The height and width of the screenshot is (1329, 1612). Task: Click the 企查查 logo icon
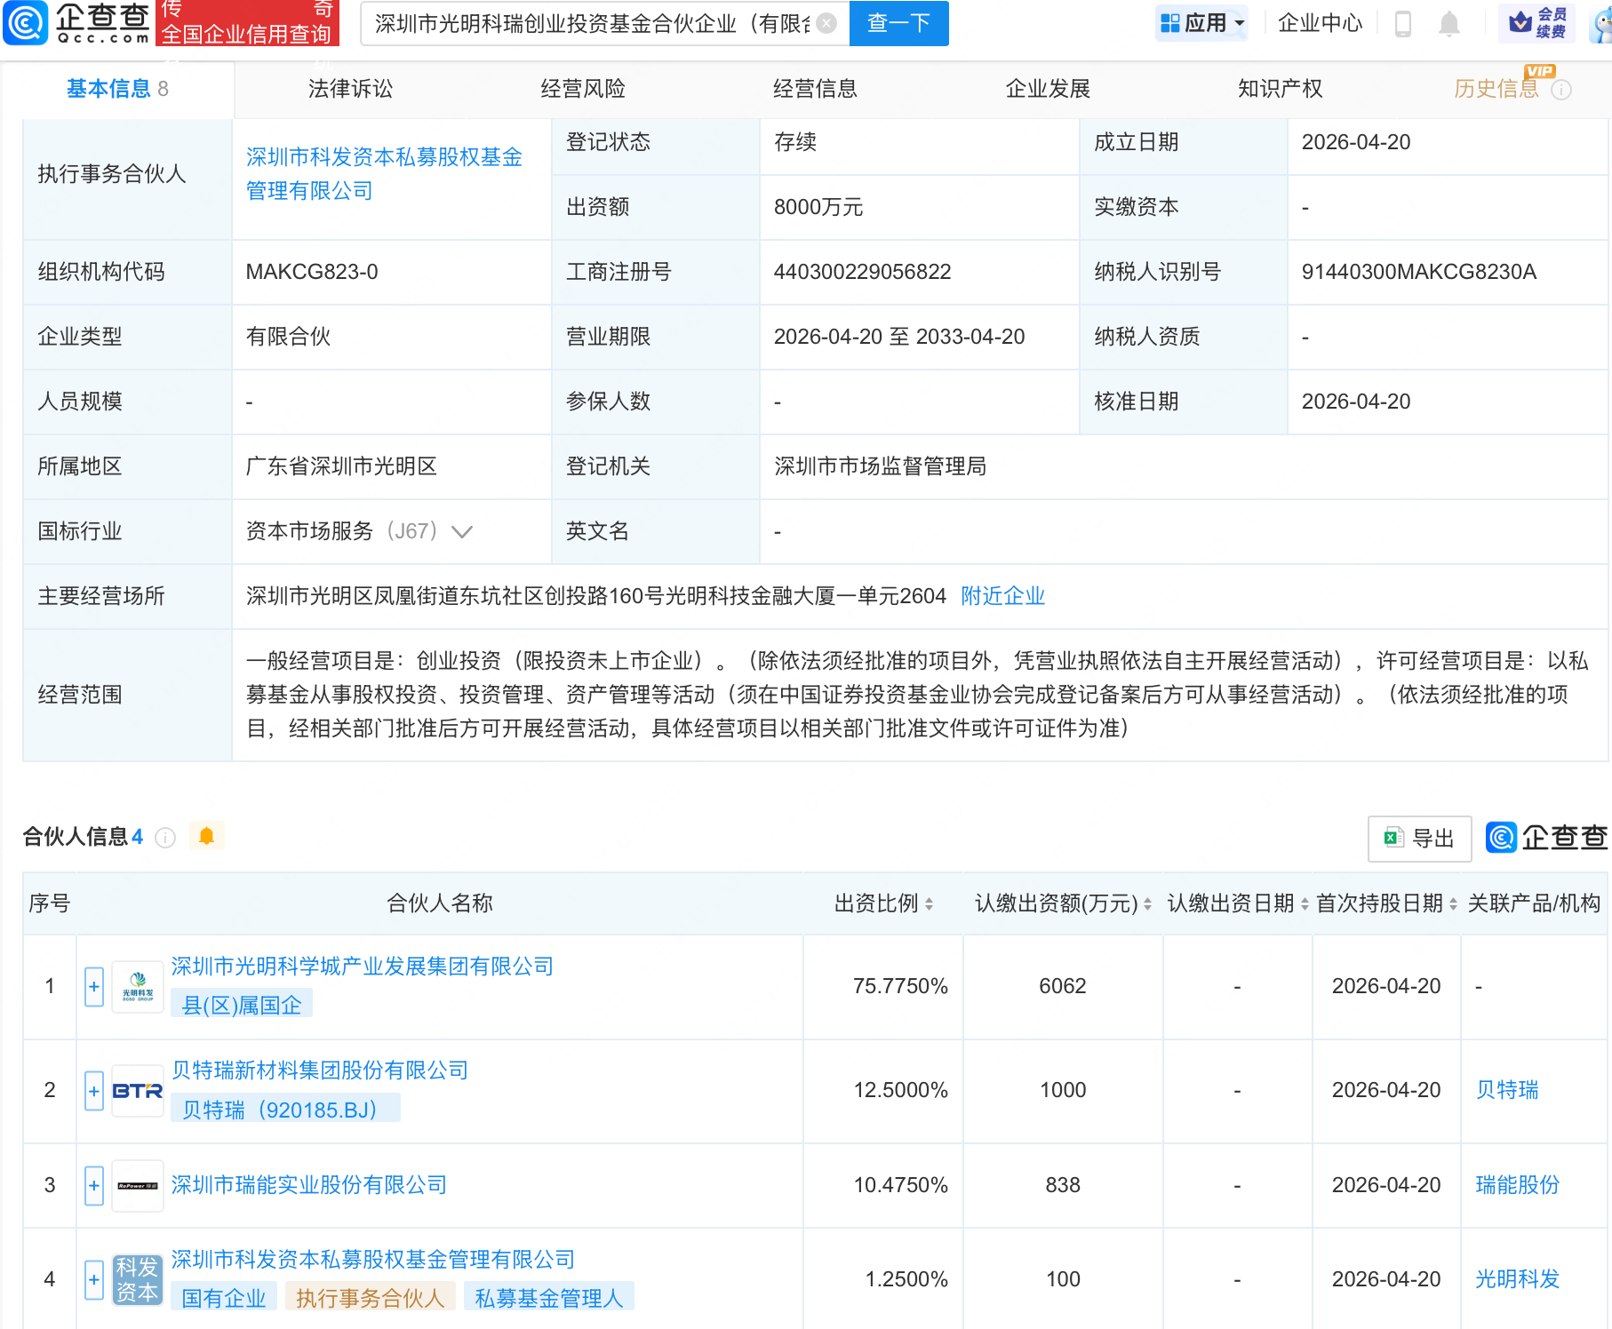pos(27,24)
